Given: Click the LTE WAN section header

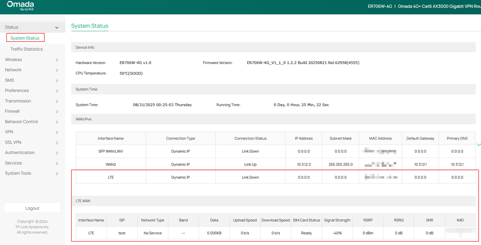Looking at the screenshot, I should click(273, 201).
